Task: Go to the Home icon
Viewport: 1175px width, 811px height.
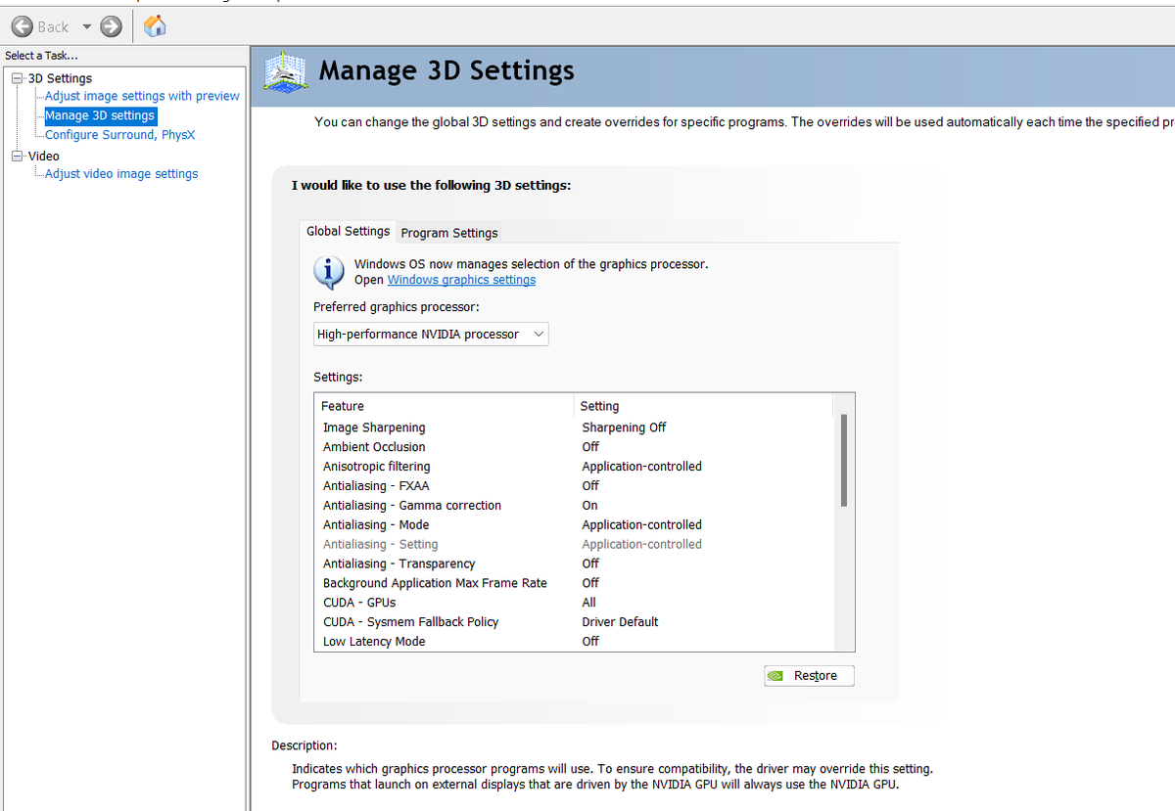Action: click(155, 26)
